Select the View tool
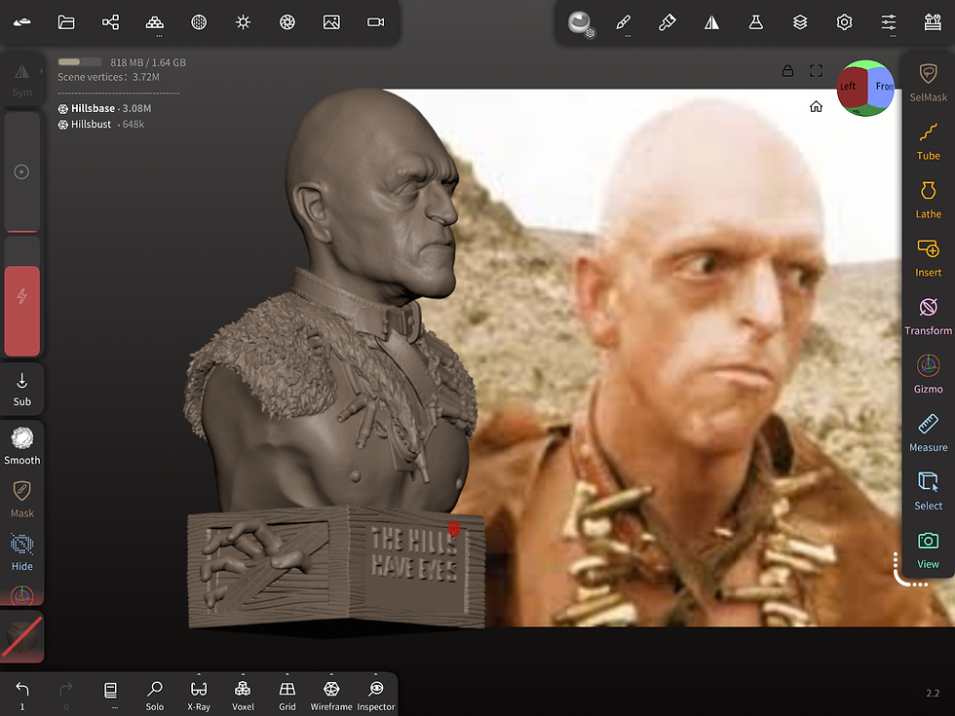This screenshot has height=716, width=955. click(928, 549)
